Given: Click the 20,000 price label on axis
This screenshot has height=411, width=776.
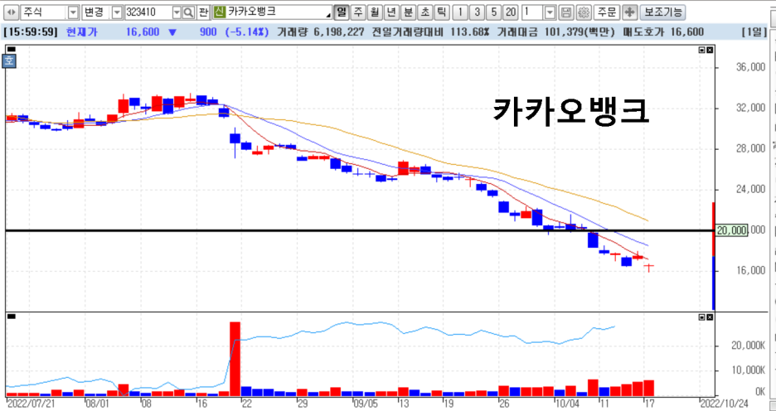Looking at the screenshot, I should click(731, 230).
